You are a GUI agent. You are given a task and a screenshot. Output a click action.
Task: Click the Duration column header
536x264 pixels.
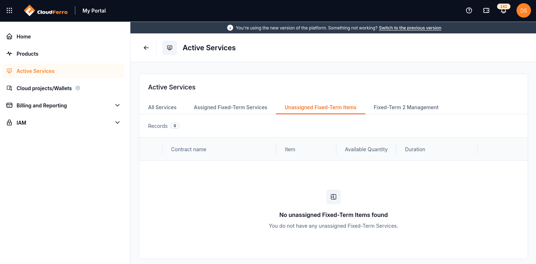coord(415,149)
